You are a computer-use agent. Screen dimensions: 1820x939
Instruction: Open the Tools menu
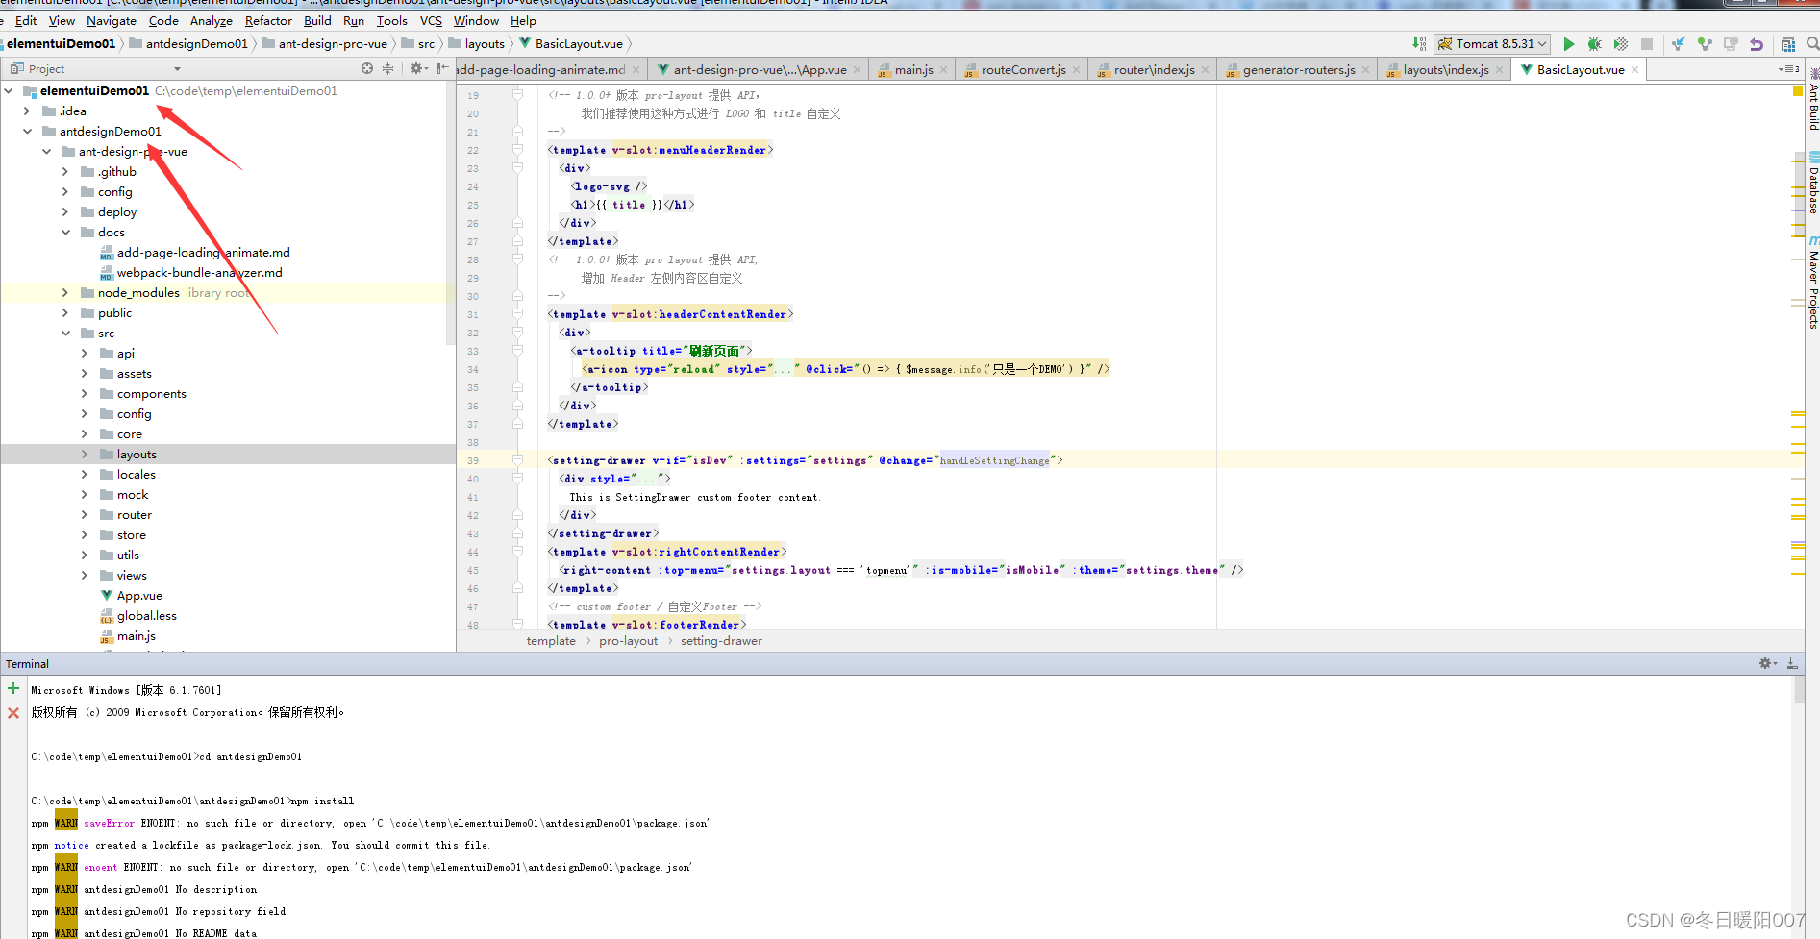[x=391, y=20]
